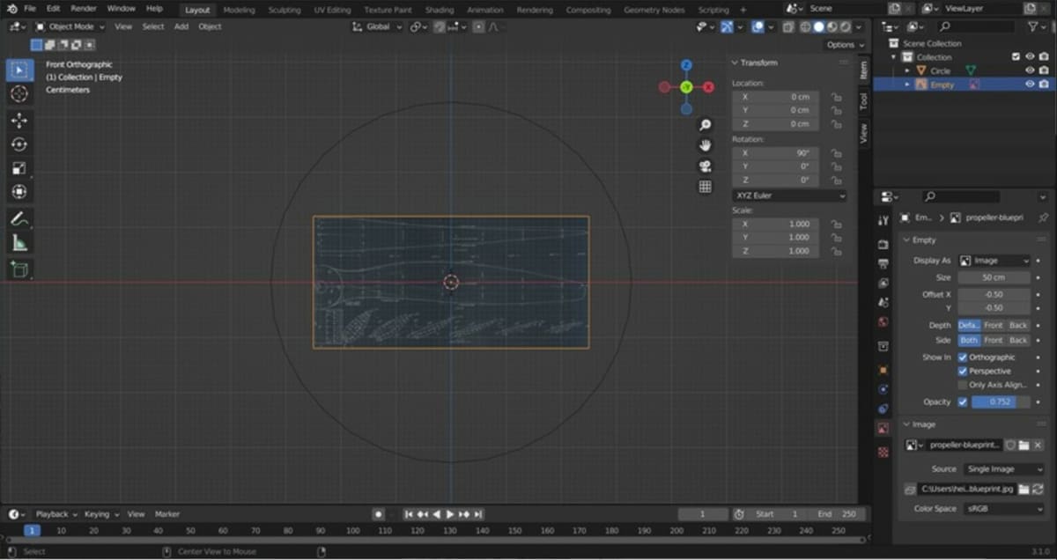This screenshot has width=1057, height=560.
Task: Toggle lock on Scale Z
Action: (x=836, y=252)
